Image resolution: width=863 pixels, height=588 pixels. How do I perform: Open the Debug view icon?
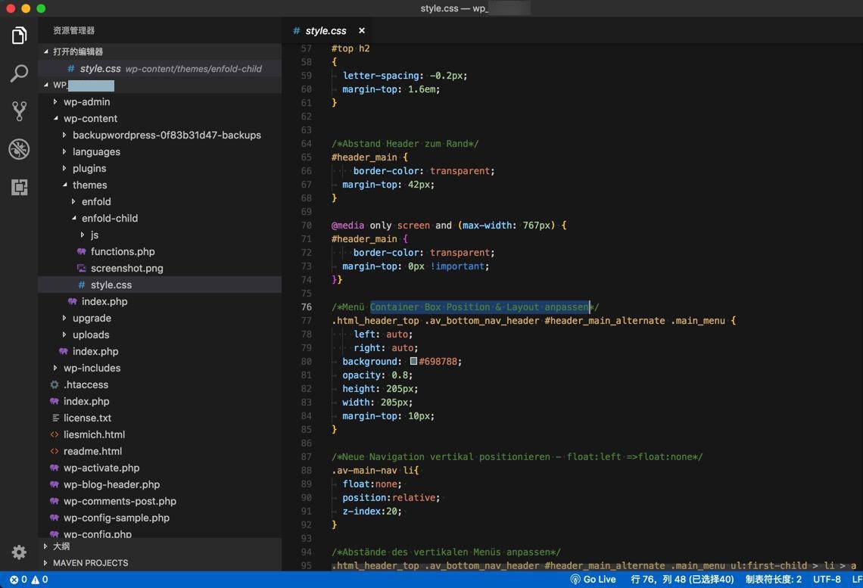(x=19, y=149)
